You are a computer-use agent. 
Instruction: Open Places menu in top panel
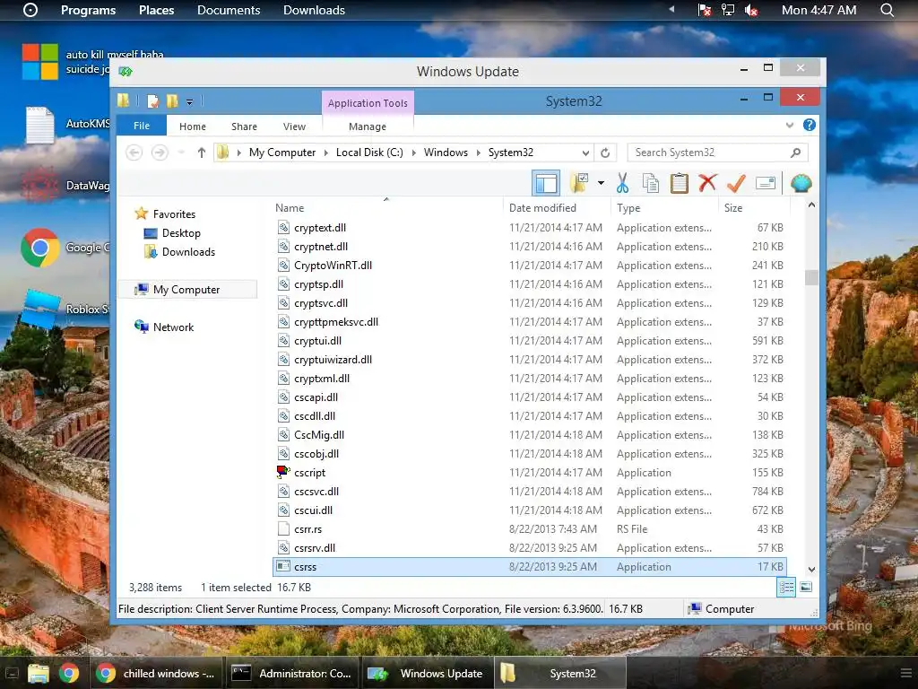point(156,10)
